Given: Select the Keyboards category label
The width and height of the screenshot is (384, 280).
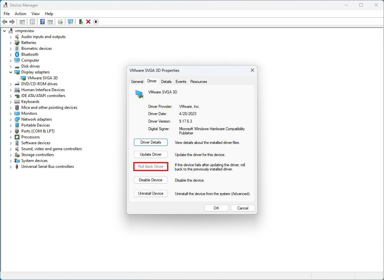Looking at the screenshot, I should [x=30, y=101].
